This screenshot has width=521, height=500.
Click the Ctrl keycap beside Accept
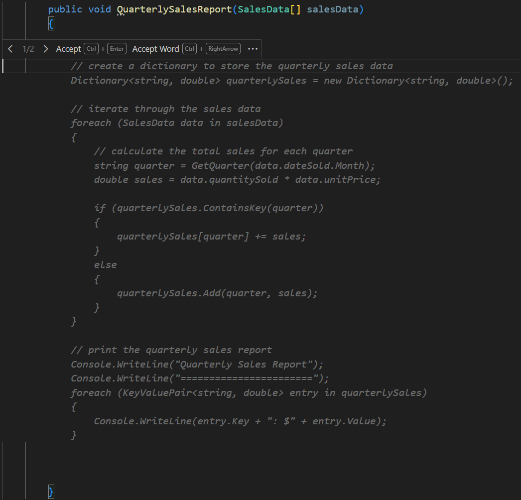pyautogui.click(x=91, y=48)
